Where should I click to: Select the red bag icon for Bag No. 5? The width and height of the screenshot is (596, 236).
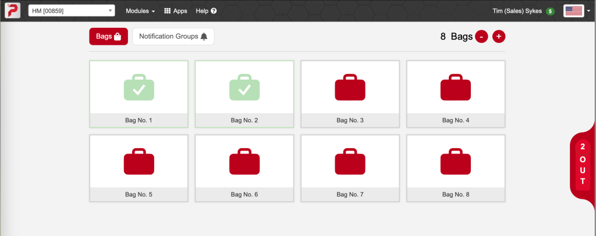coord(139,161)
